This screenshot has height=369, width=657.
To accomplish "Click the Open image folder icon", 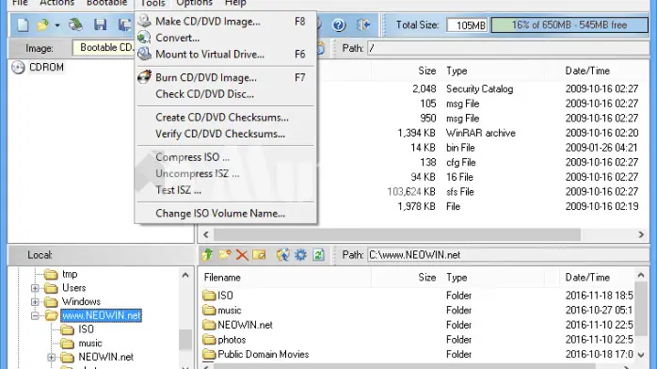I will click(x=43, y=25).
